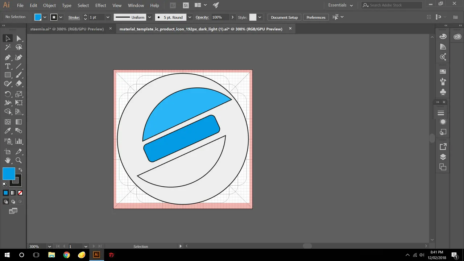Select the Zoom tool

[x=19, y=160]
